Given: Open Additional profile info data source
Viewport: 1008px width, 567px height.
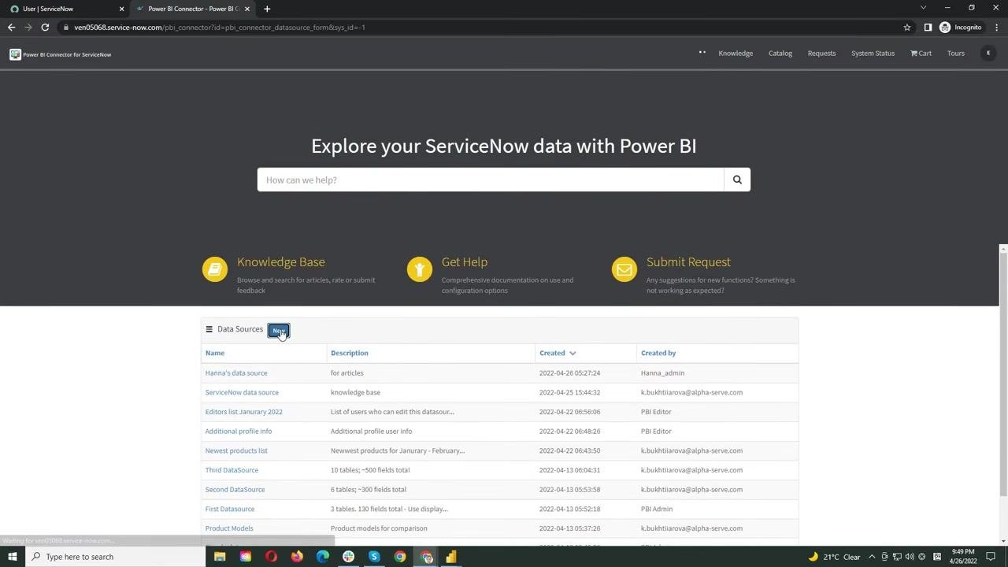Looking at the screenshot, I should (239, 432).
